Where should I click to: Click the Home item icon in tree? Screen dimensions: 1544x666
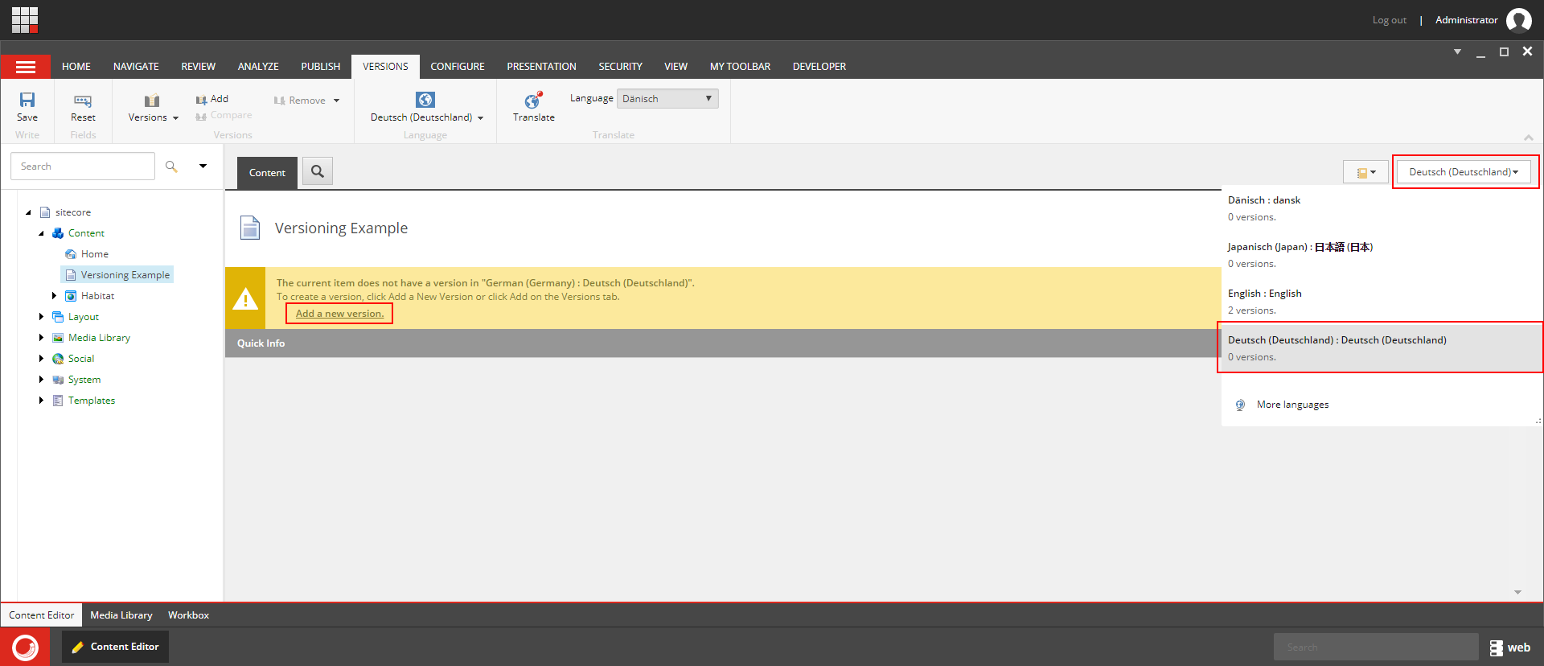71,254
